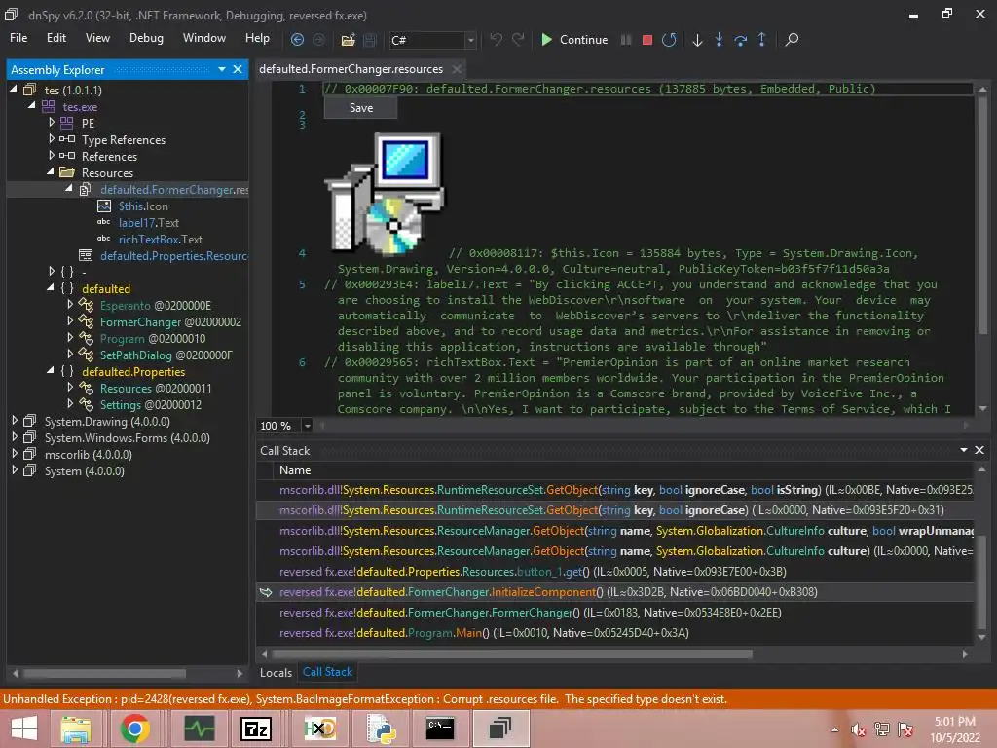
Task: Select the label17.Text resource item
Action: [x=148, y=223]
